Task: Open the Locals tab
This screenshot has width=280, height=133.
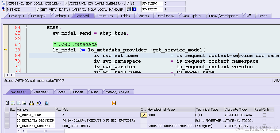Action: click(x=61, y=92)
